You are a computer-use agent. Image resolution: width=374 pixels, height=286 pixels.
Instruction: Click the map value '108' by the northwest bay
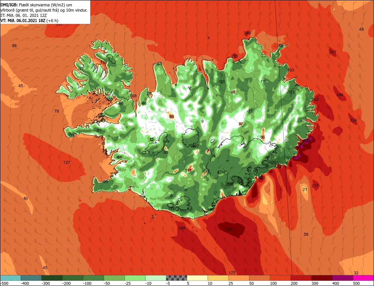click(x=134, y=96)
